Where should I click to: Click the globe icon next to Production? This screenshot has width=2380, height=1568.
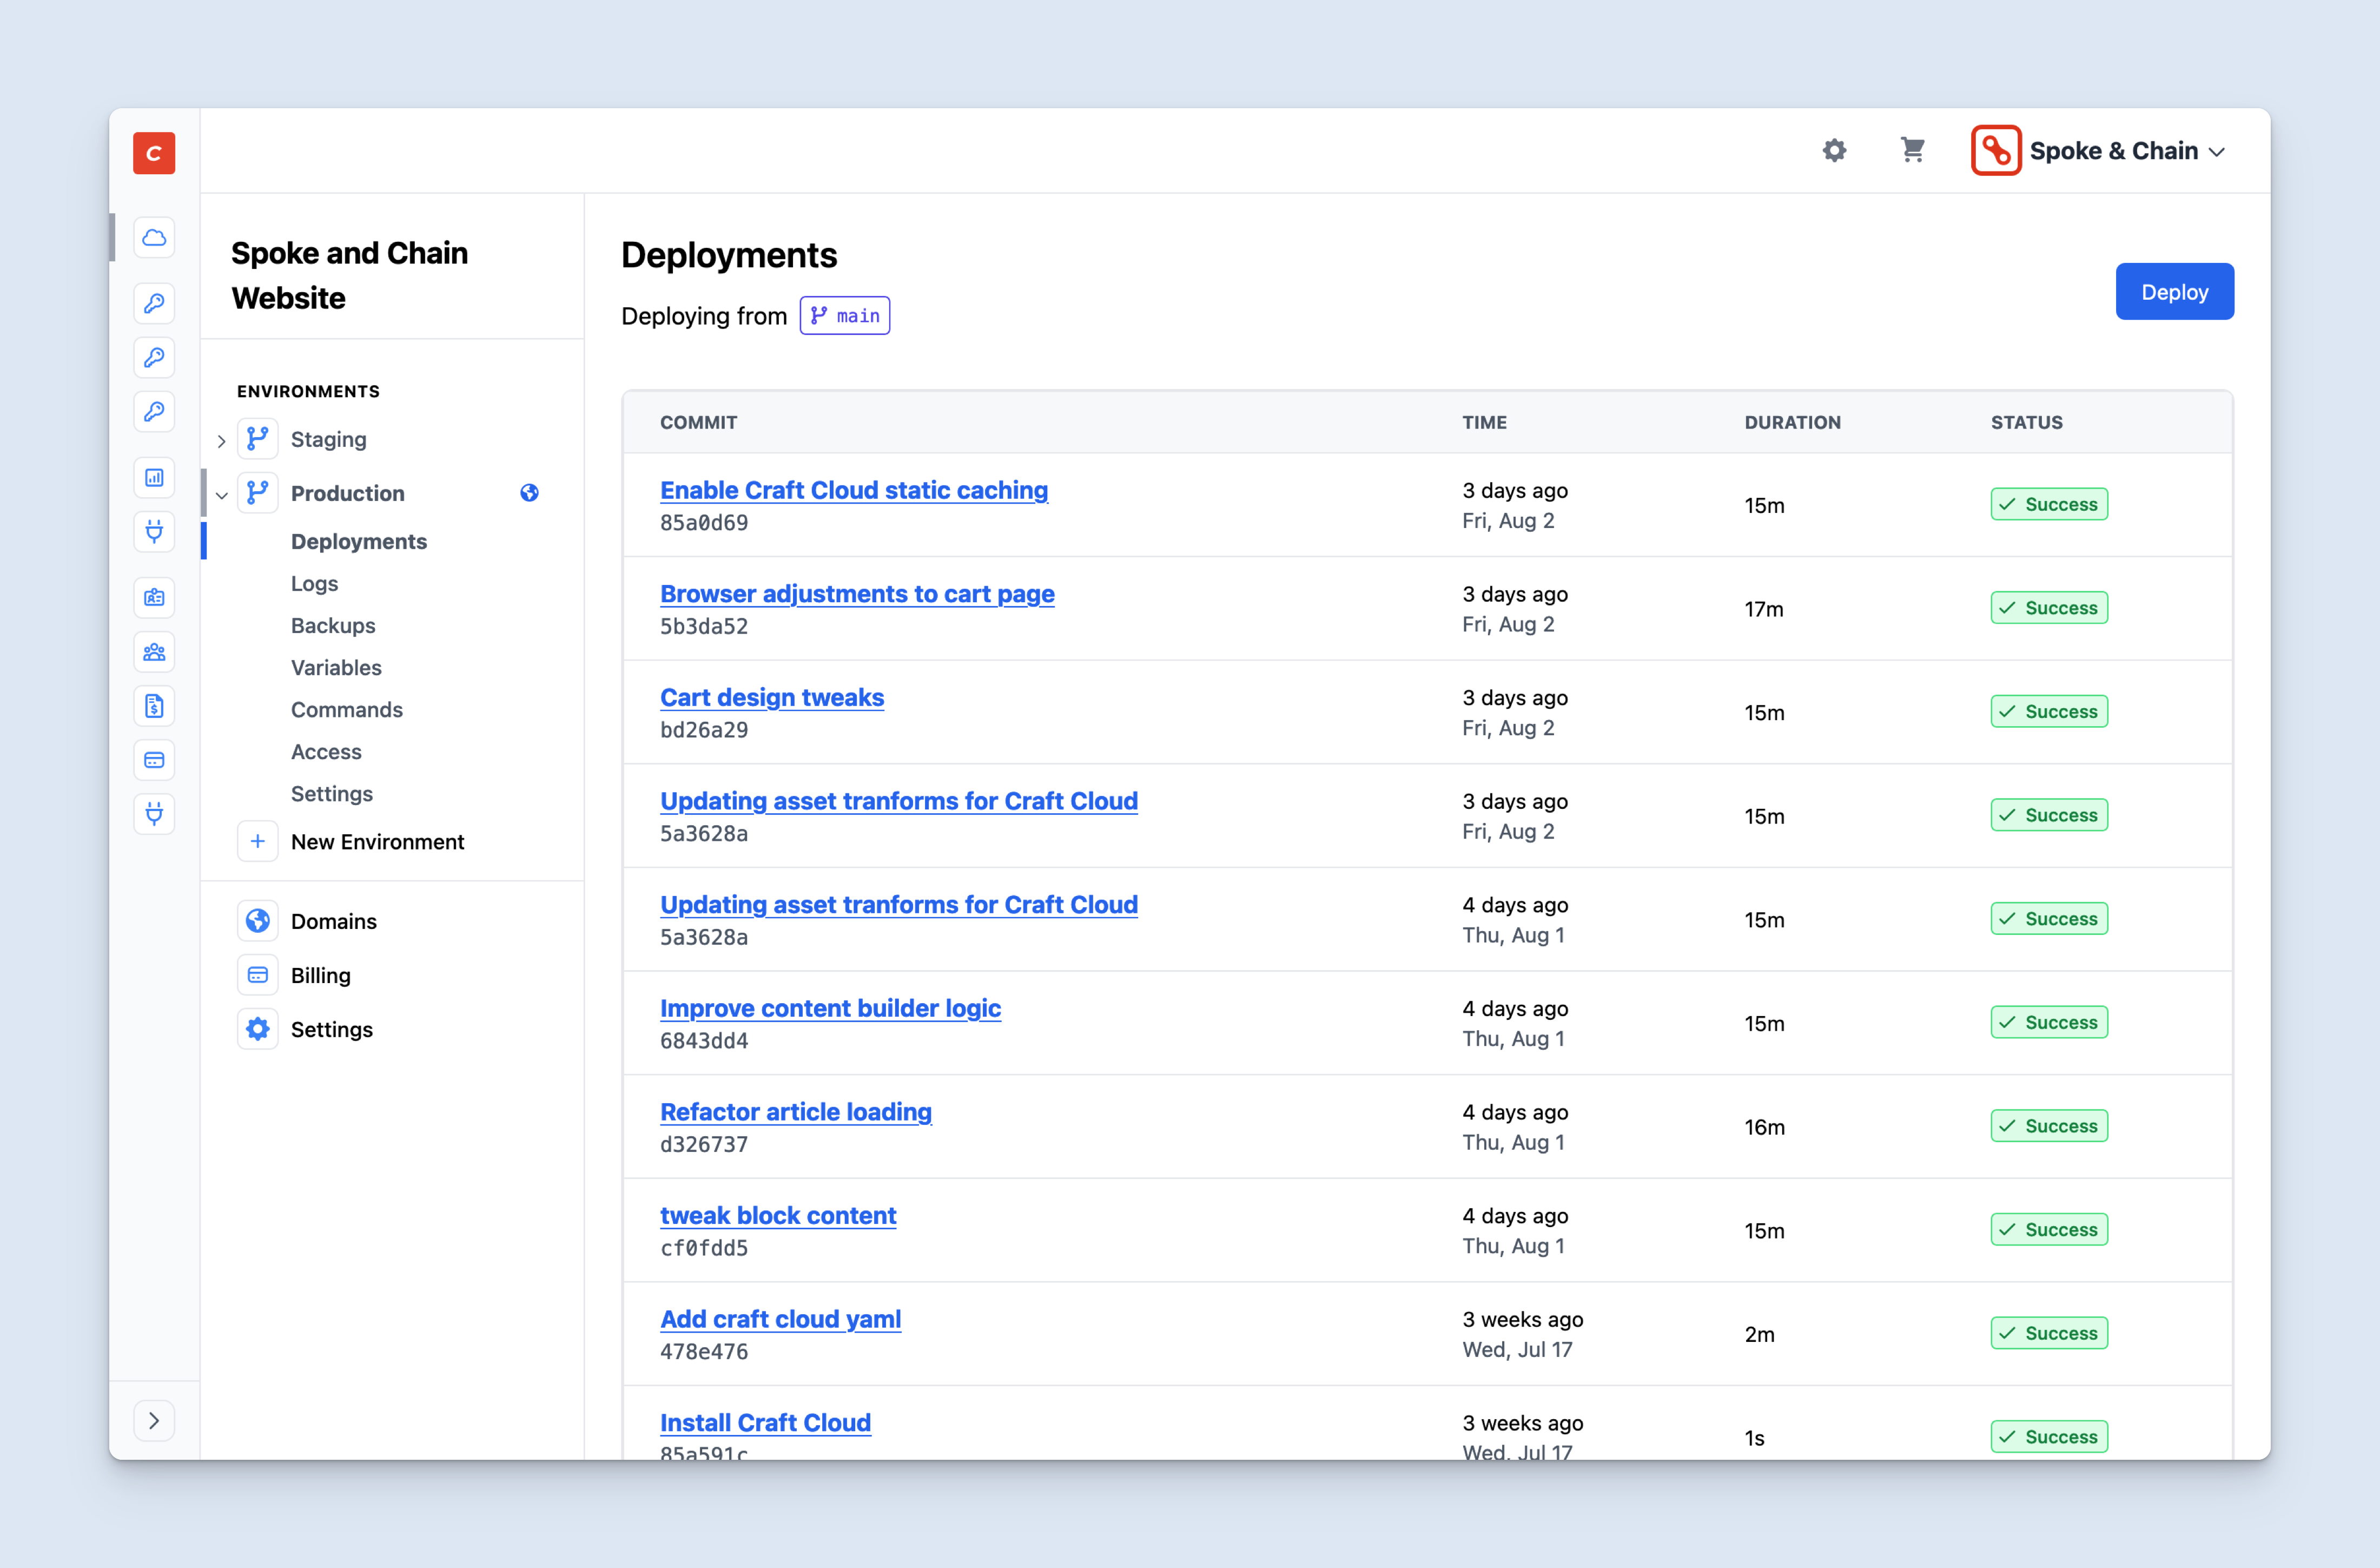[529, 493]
